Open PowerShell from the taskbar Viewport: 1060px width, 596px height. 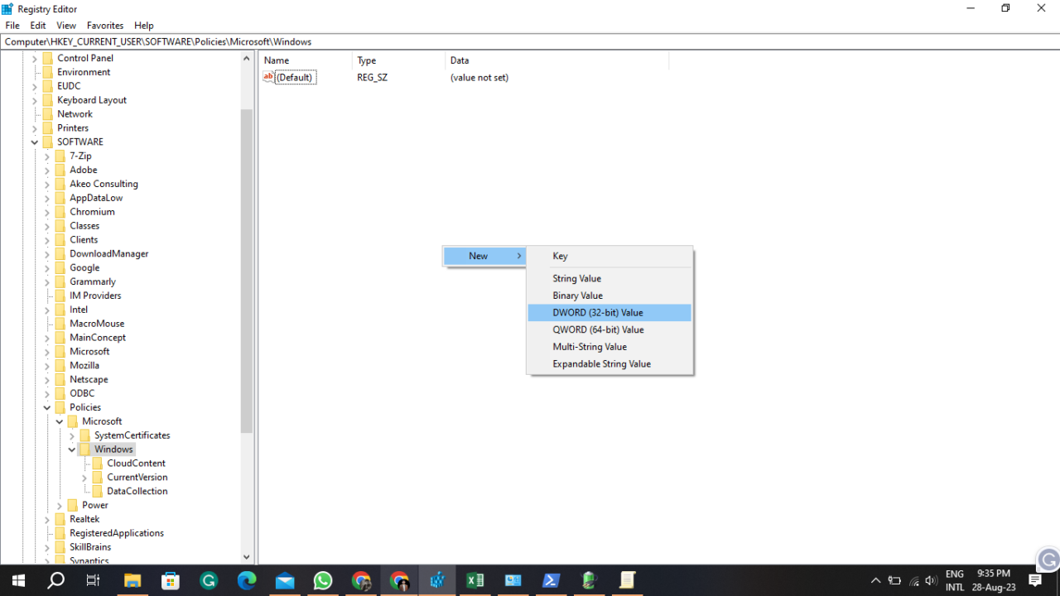coord(551,580)
